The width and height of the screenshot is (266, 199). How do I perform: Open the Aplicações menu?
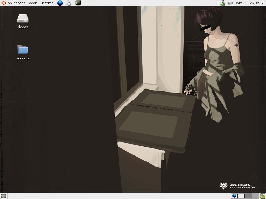point(16,3)
